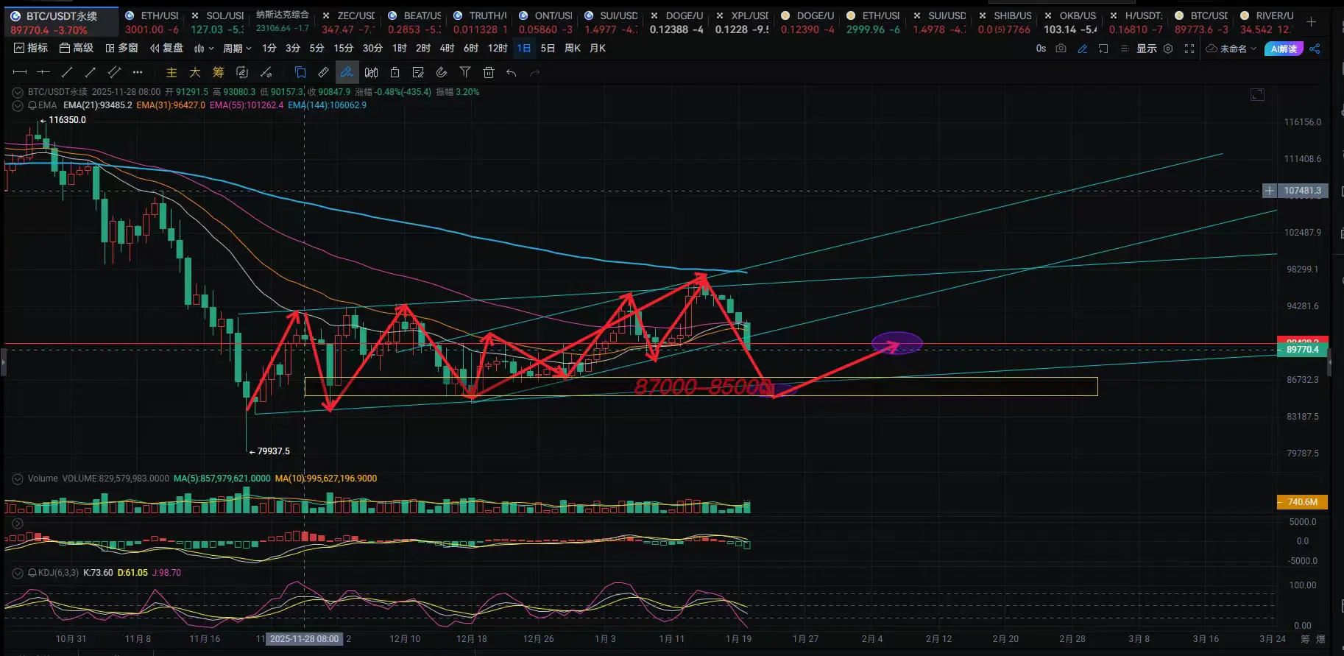Take a chart snapshot with camera icon
Viewport: 1344px width, 656px height.
(x=1061, y=49)
